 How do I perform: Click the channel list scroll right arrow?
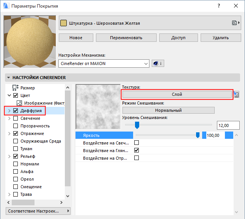[61, 202]
